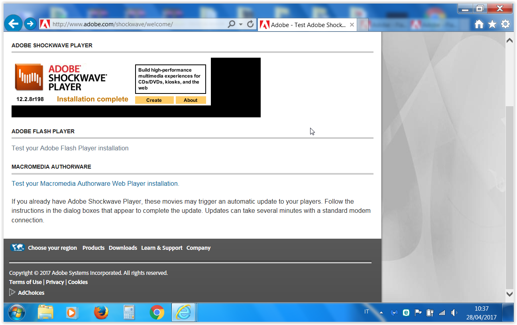Click the network signal tray icon

442,313
